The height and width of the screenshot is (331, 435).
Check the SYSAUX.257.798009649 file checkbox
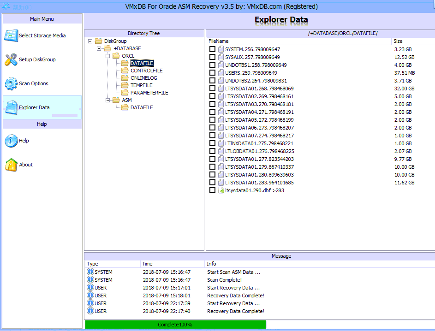[x=212, y=57]
